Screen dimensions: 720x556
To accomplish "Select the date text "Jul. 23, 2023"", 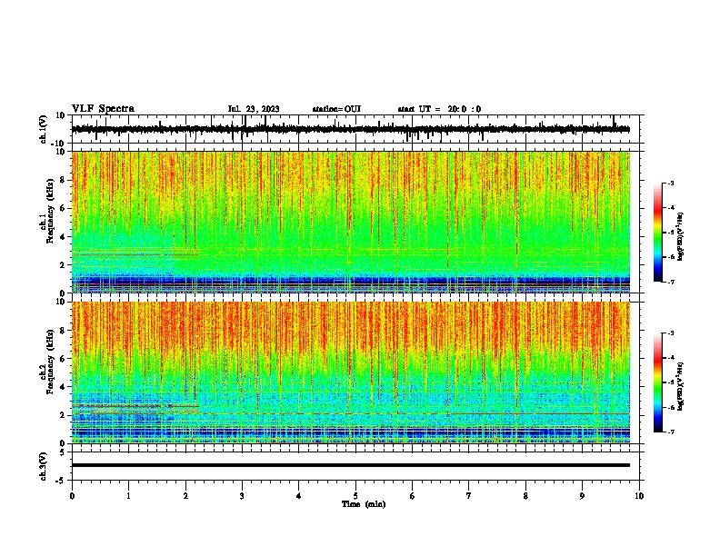I will [x=254, y=109].
